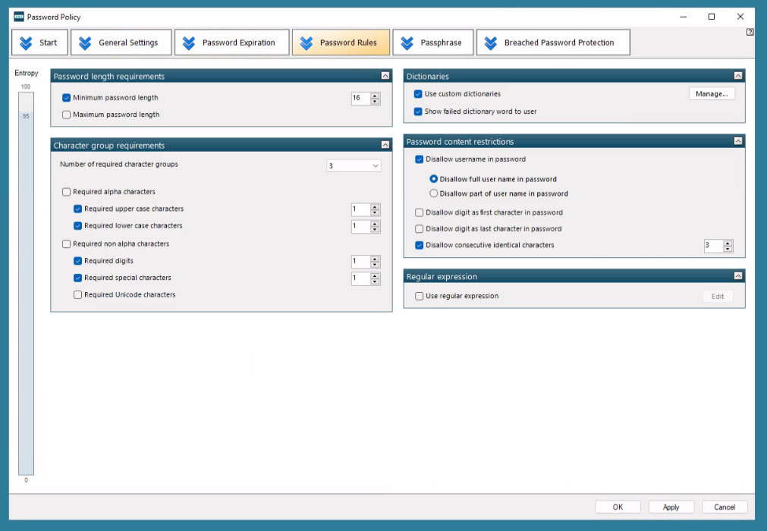Viewport: 767px width, 531px height.
Task: Select Disallow part of user name in password
Action: [433, 193]
